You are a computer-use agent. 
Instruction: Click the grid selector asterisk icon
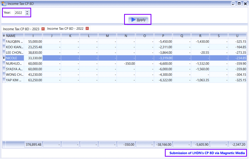(4, 36)
